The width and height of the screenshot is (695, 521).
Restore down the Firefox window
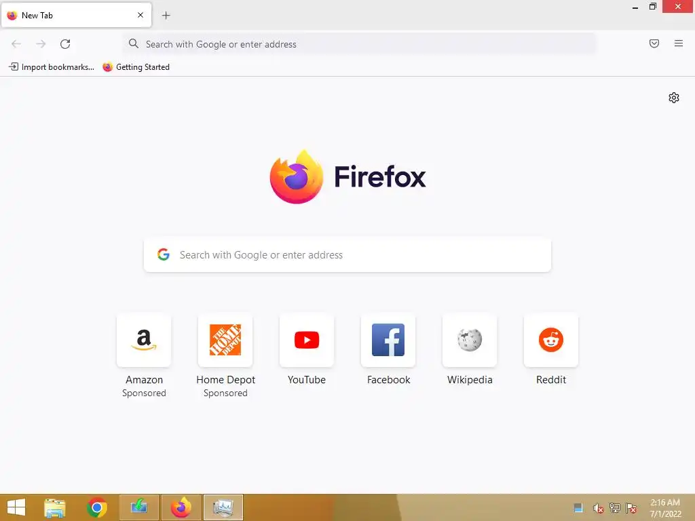[653, 7]
